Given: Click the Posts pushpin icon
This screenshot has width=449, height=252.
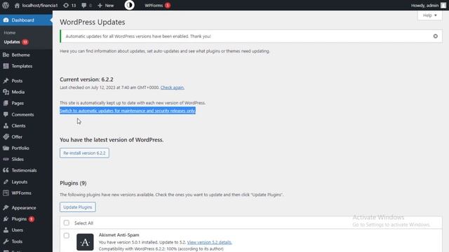Looking at the screenshot, I should pyautogui.click(x=6, y=81).
